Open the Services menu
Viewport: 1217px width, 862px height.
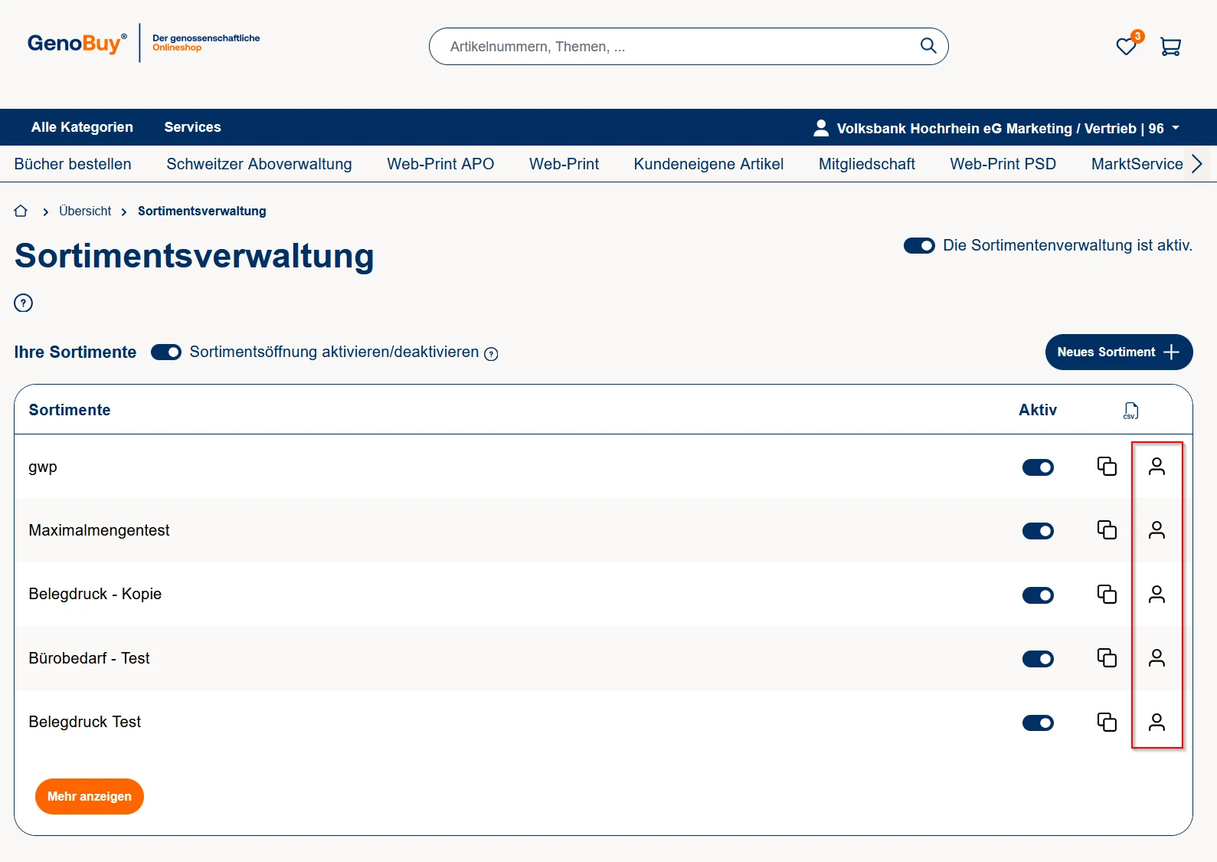(x=192, y=127)
